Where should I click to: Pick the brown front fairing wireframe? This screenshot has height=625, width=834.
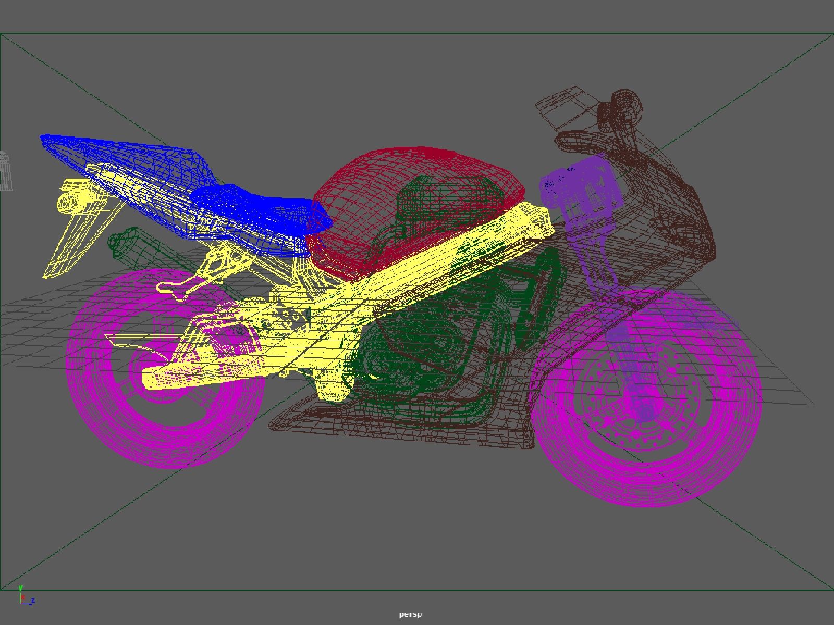pos(672,219)
